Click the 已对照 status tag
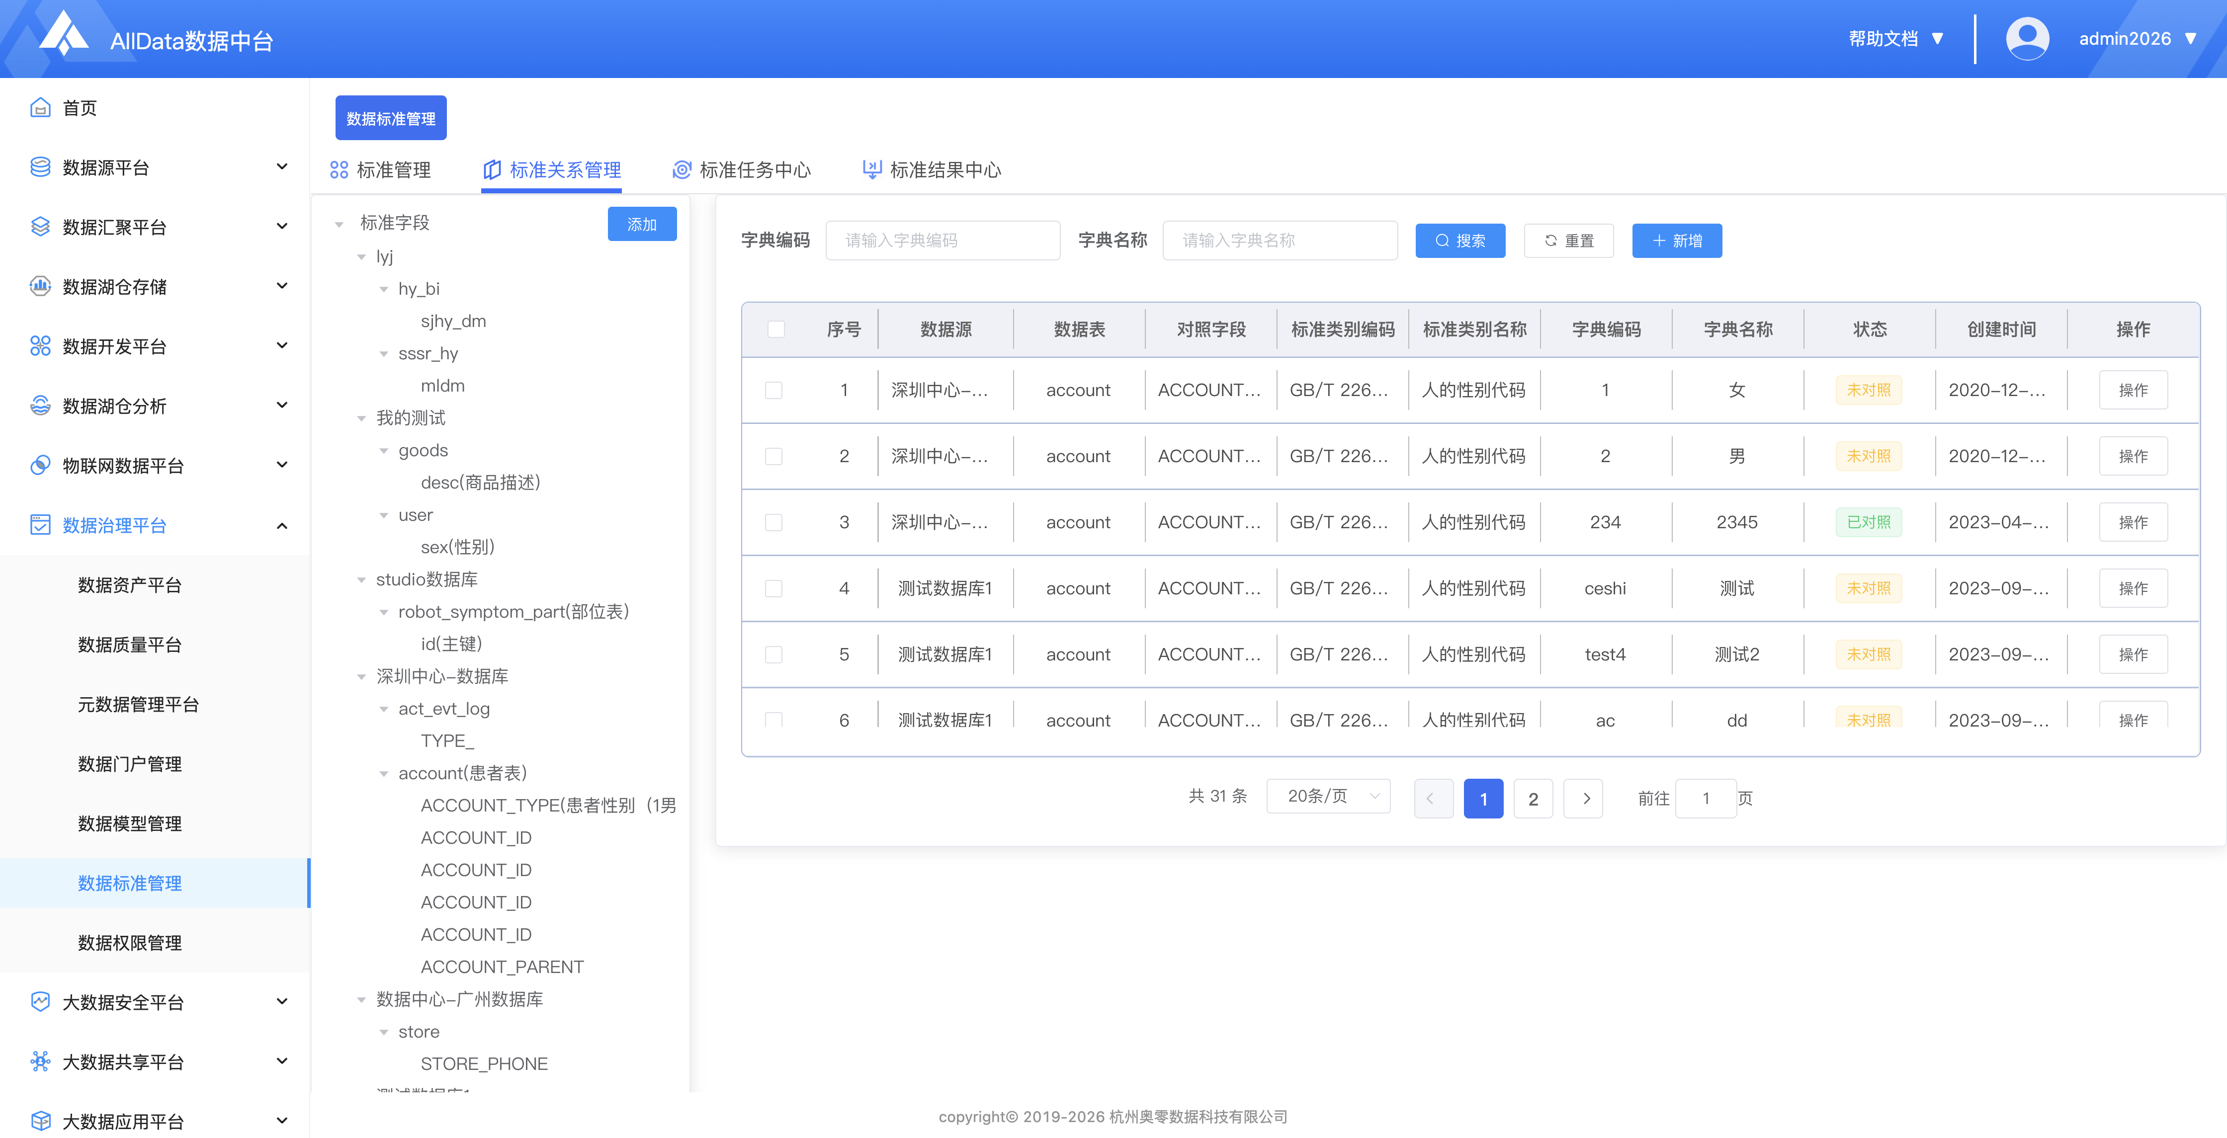The width and height of the screenshot is (2227, 1138). [x=1868, y=522]
